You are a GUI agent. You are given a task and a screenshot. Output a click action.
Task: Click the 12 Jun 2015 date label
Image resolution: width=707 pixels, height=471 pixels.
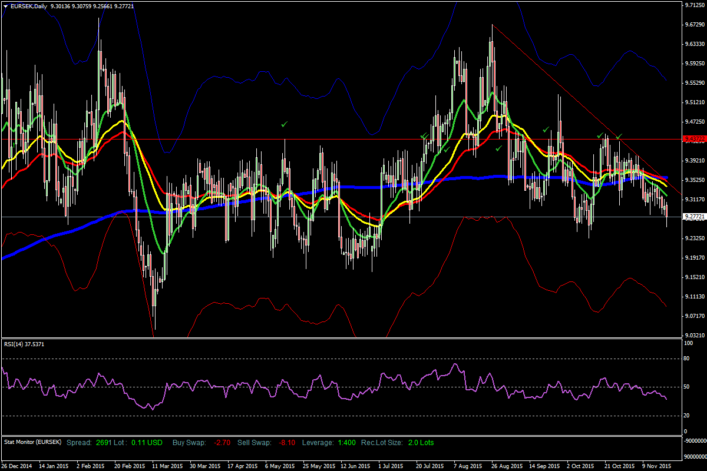pos(356,465)
